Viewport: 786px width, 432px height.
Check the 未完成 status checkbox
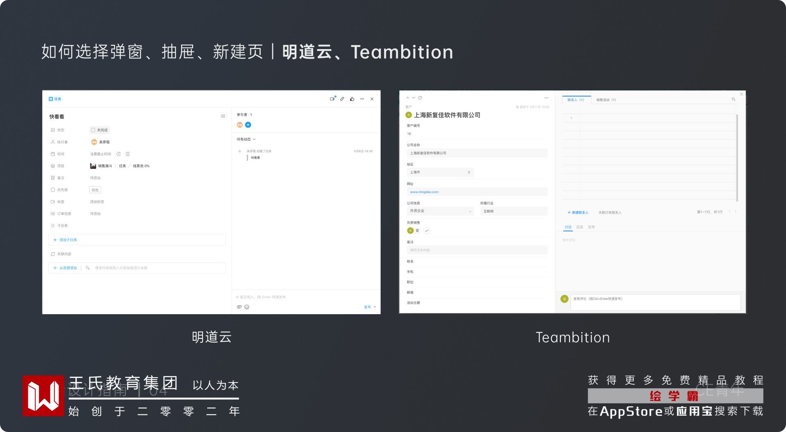point(93,130)
